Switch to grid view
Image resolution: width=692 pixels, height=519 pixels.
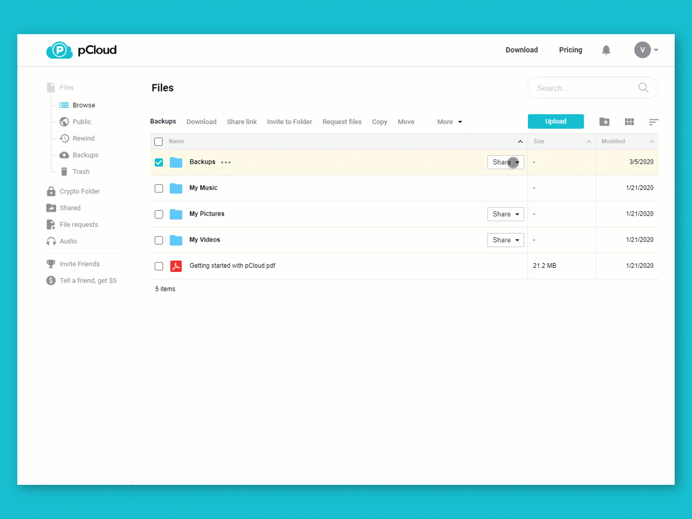pyautogui.click(x=629, y=122)
